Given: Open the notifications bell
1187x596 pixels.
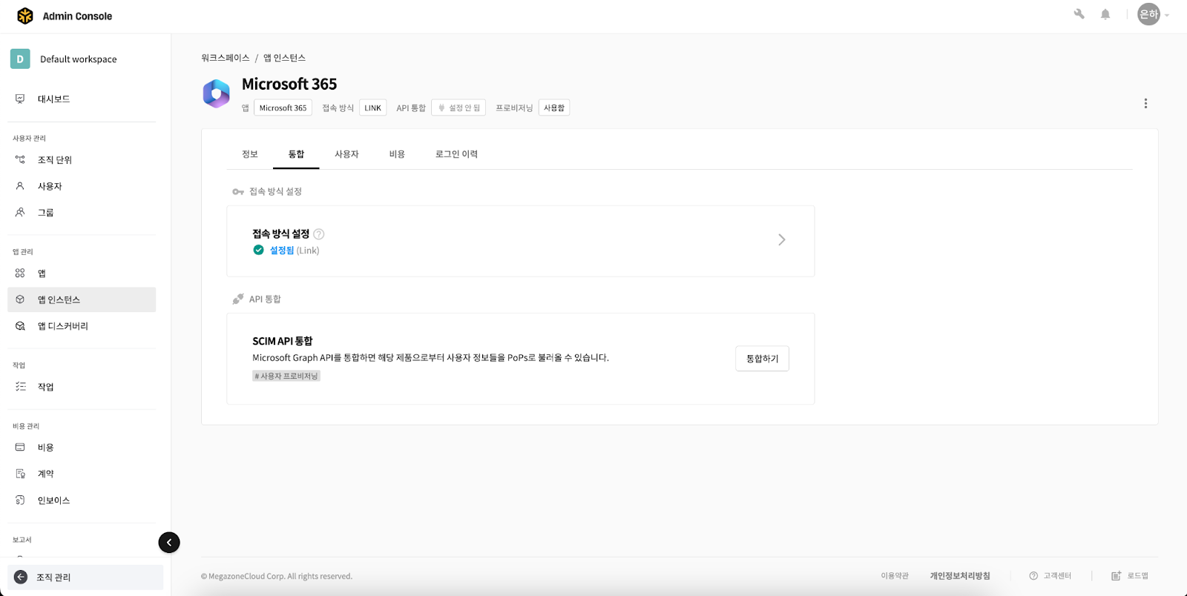Looking at the screenshot, I should tap(1105, 14).
